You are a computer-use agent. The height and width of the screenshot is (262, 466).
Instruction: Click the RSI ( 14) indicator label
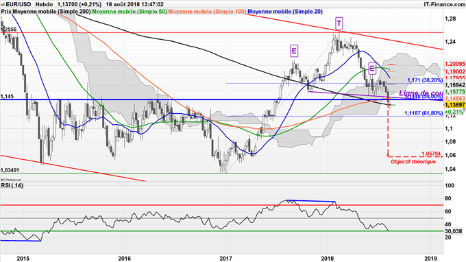[12, 185]
